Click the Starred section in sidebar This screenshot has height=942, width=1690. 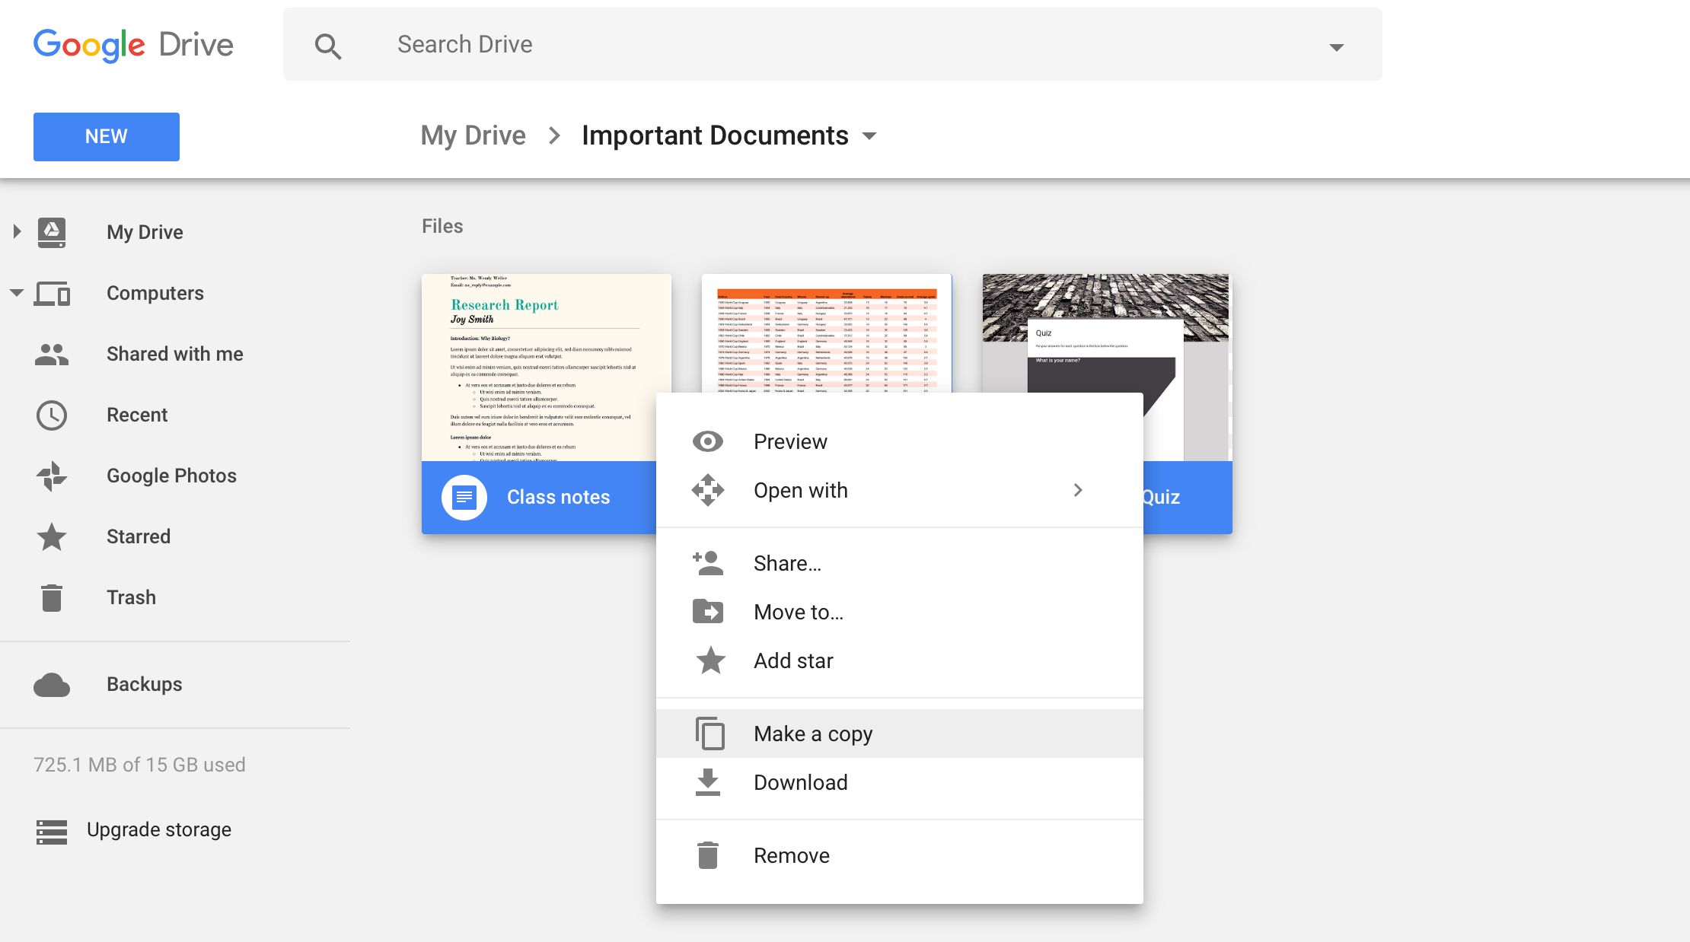click(139, 536)
